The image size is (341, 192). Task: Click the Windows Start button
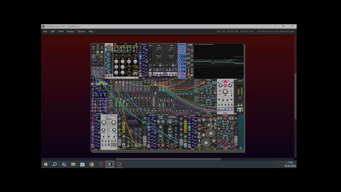point(46,164)
